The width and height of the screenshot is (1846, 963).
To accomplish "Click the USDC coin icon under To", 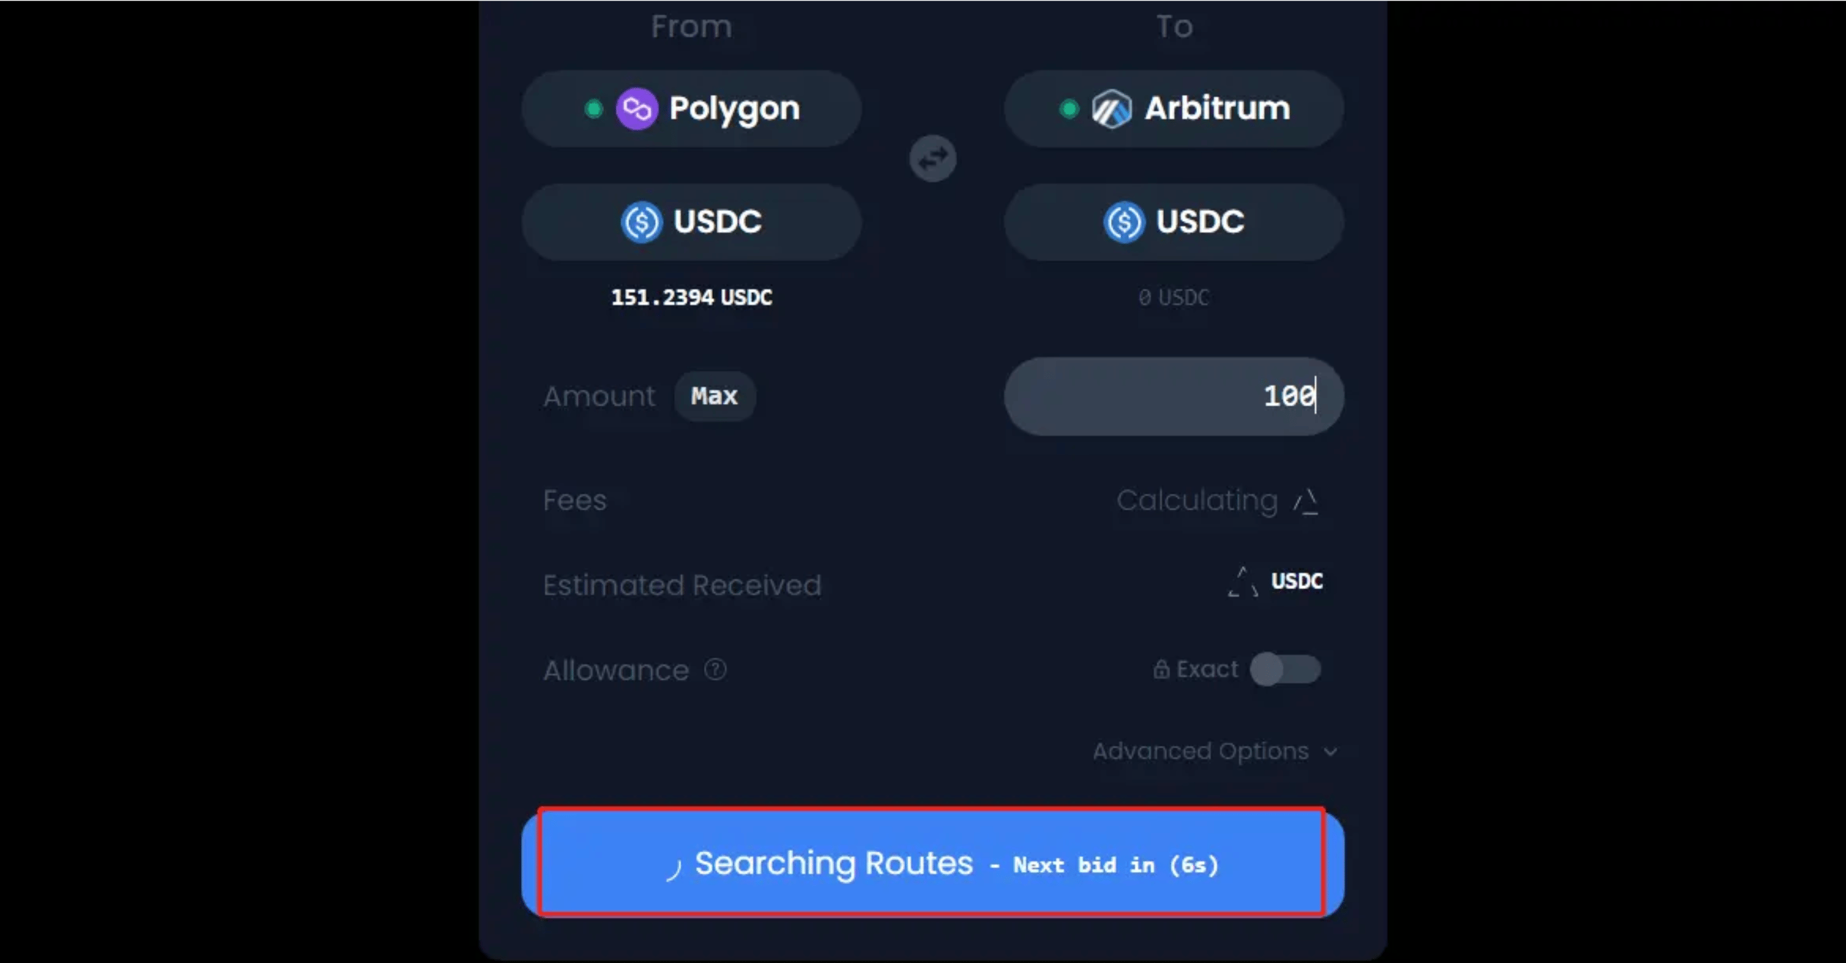I will tap(1124, 222).
